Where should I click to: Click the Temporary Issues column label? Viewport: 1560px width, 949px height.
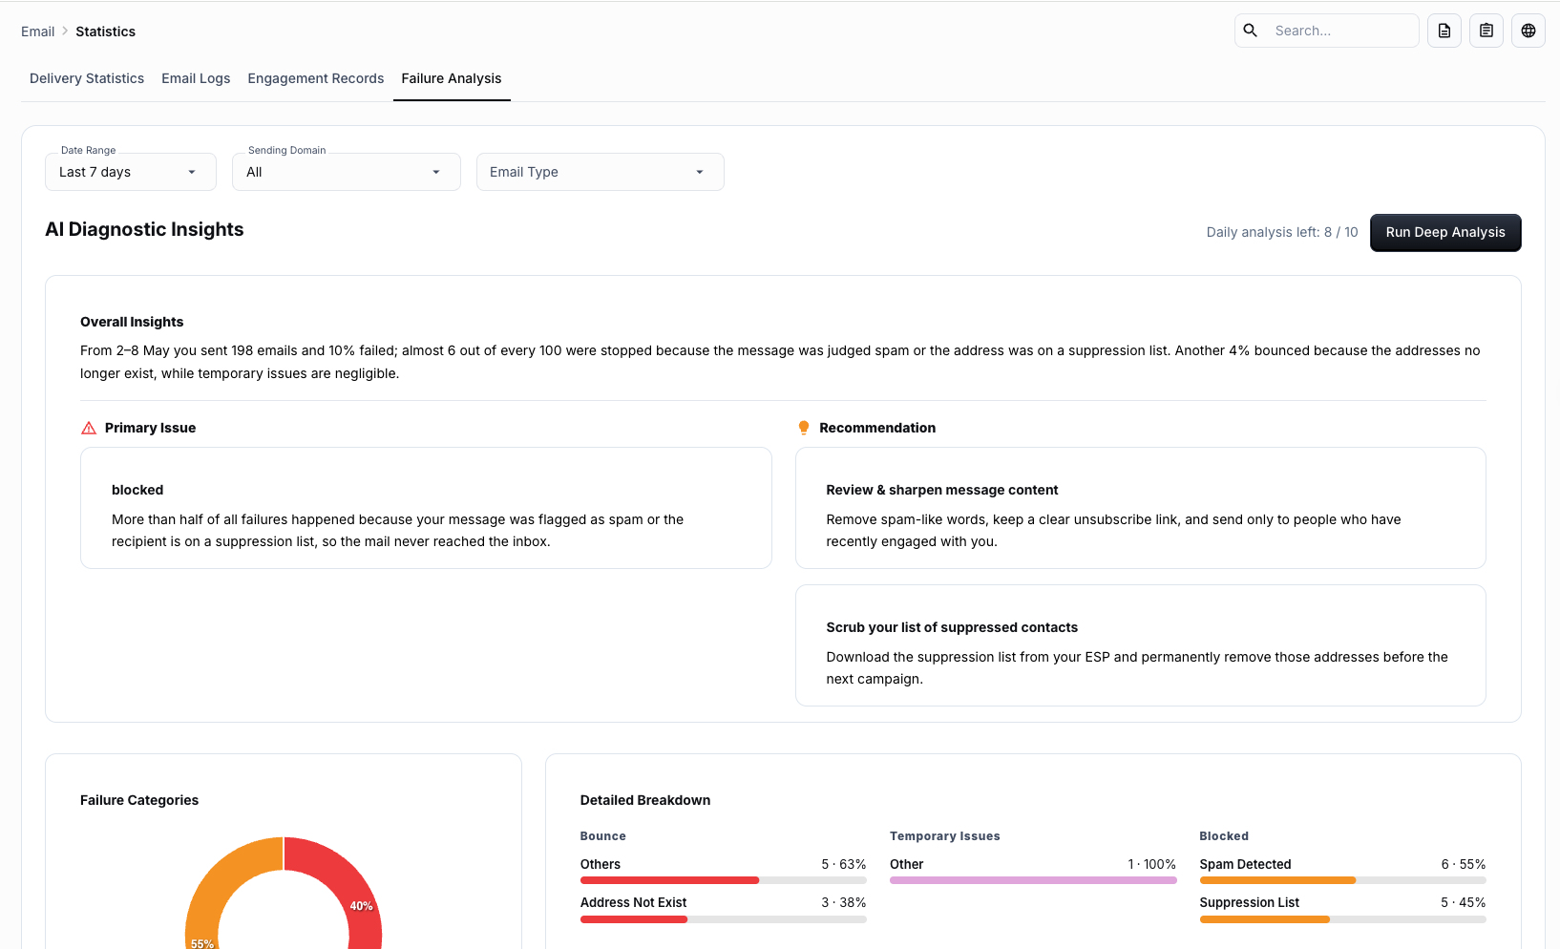[x=945, y=836]
